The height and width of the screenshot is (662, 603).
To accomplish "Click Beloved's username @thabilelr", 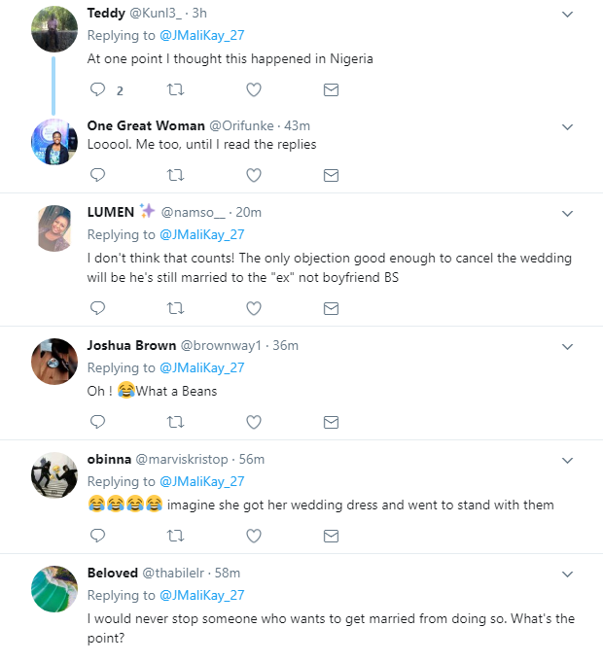I will pyautogui.click(x=176, y=573).
